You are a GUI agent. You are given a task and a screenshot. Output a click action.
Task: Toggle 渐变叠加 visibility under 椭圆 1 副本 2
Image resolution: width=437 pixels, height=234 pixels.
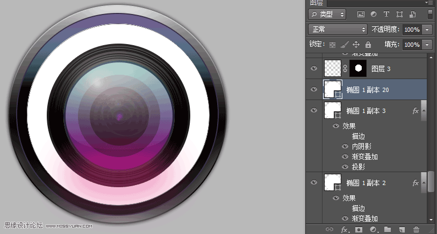click(345, 218)
